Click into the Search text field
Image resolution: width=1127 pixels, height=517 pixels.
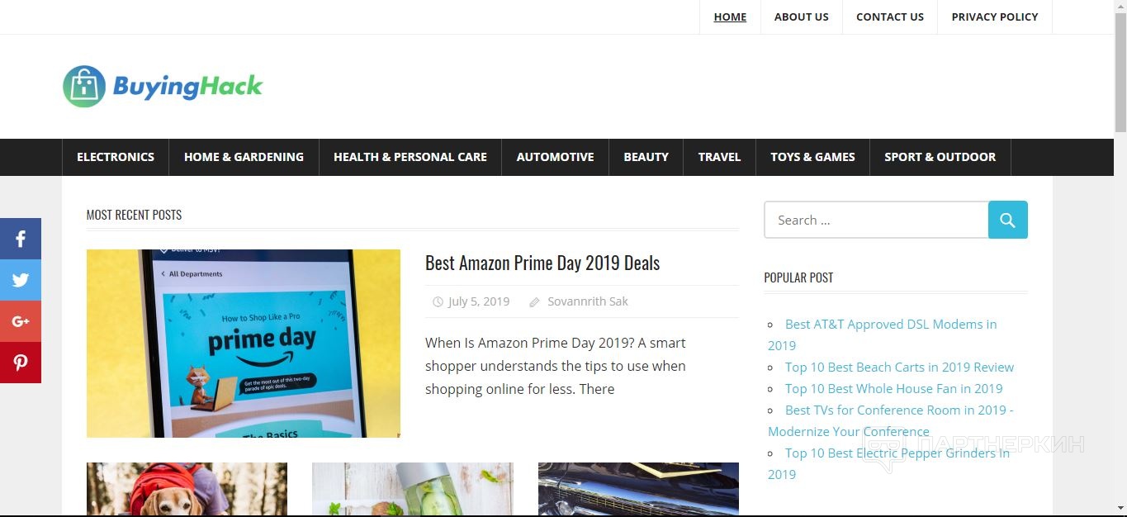pyautogui.click(x=876, y=220)
